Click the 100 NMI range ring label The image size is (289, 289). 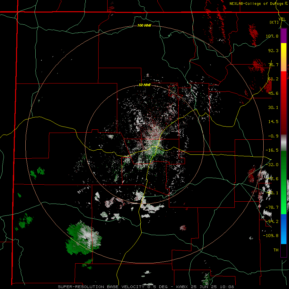tap(144, 25)
